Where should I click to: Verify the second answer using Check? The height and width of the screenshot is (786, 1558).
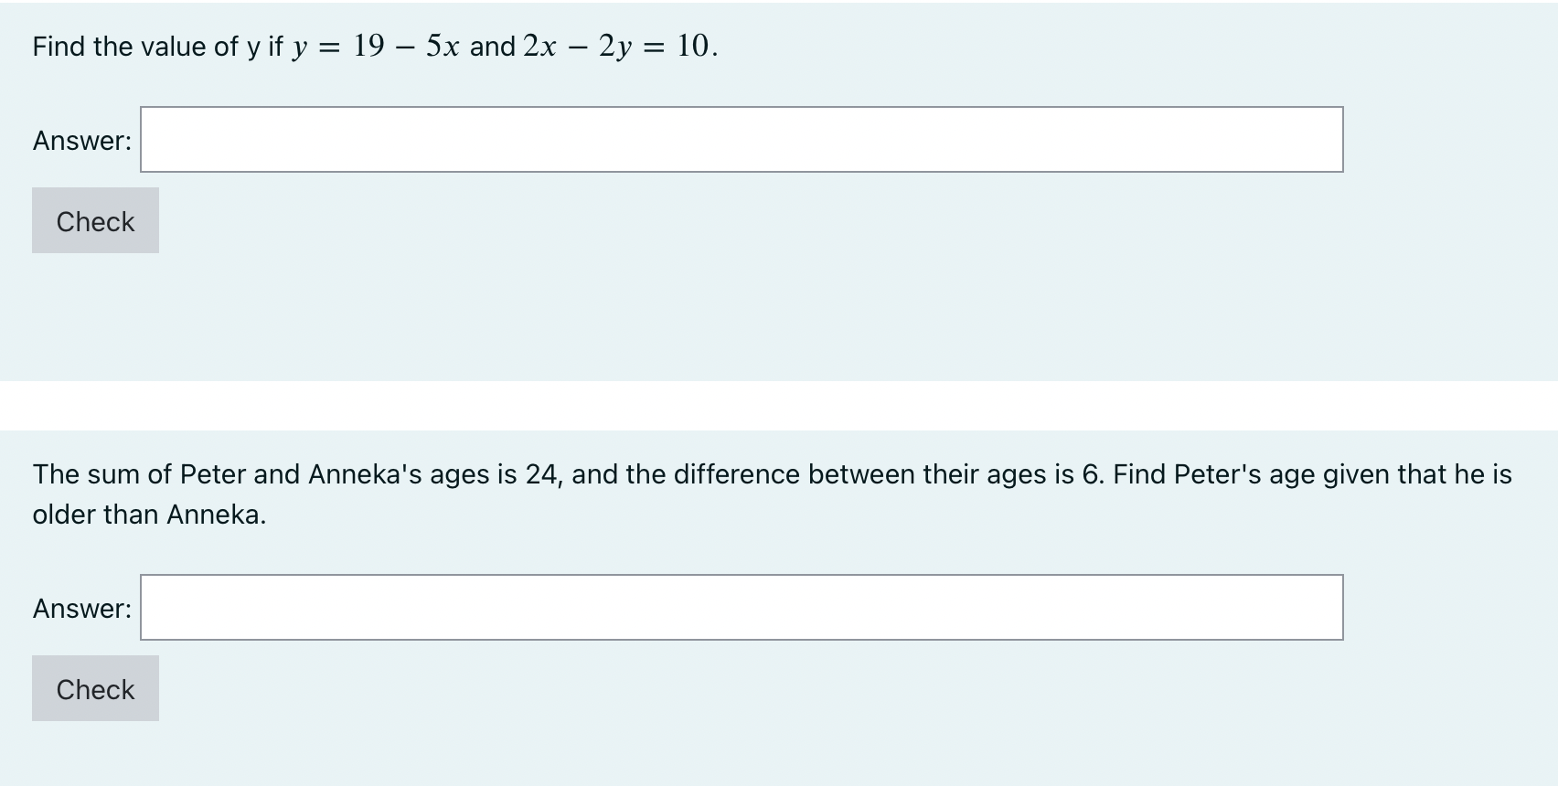tap(94, 688)
